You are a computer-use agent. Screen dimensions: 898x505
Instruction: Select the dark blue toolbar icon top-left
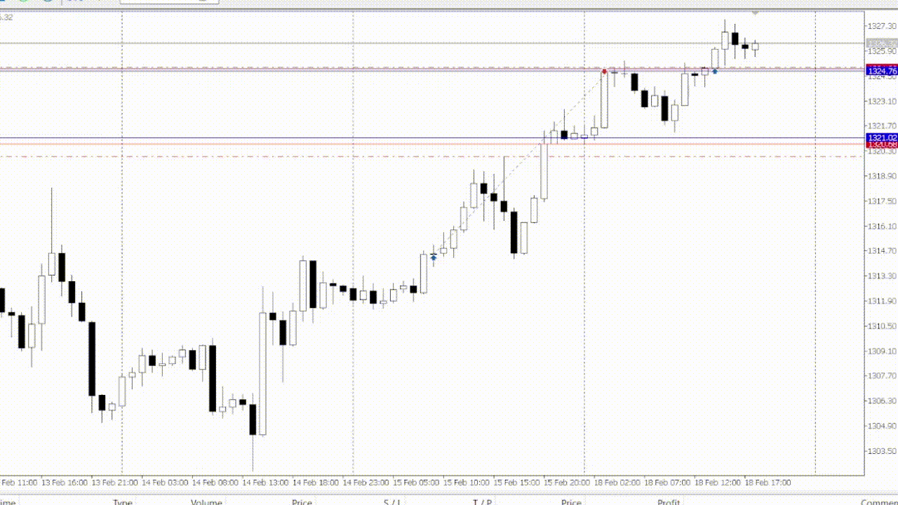3,3
